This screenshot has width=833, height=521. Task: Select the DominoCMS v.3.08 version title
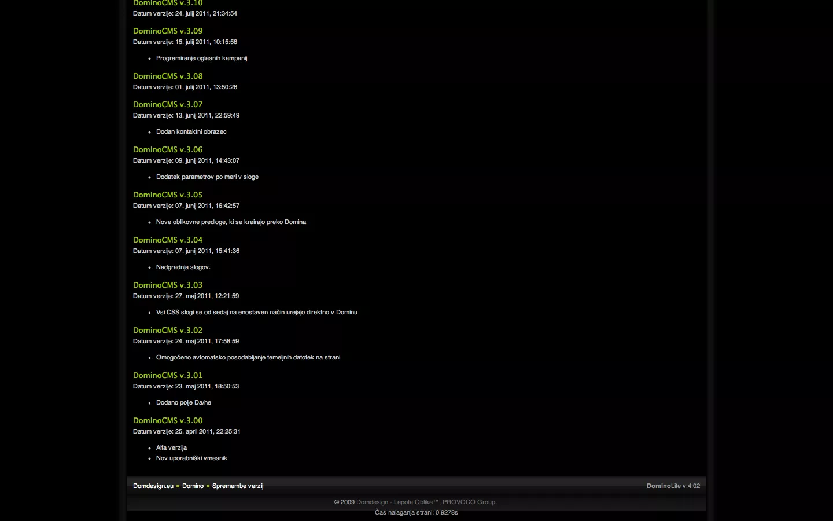pyautogui.click(x=168, y=76)
